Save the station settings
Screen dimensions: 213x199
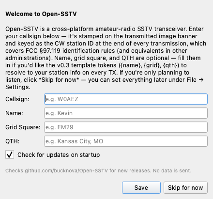(x=141, y=187)
